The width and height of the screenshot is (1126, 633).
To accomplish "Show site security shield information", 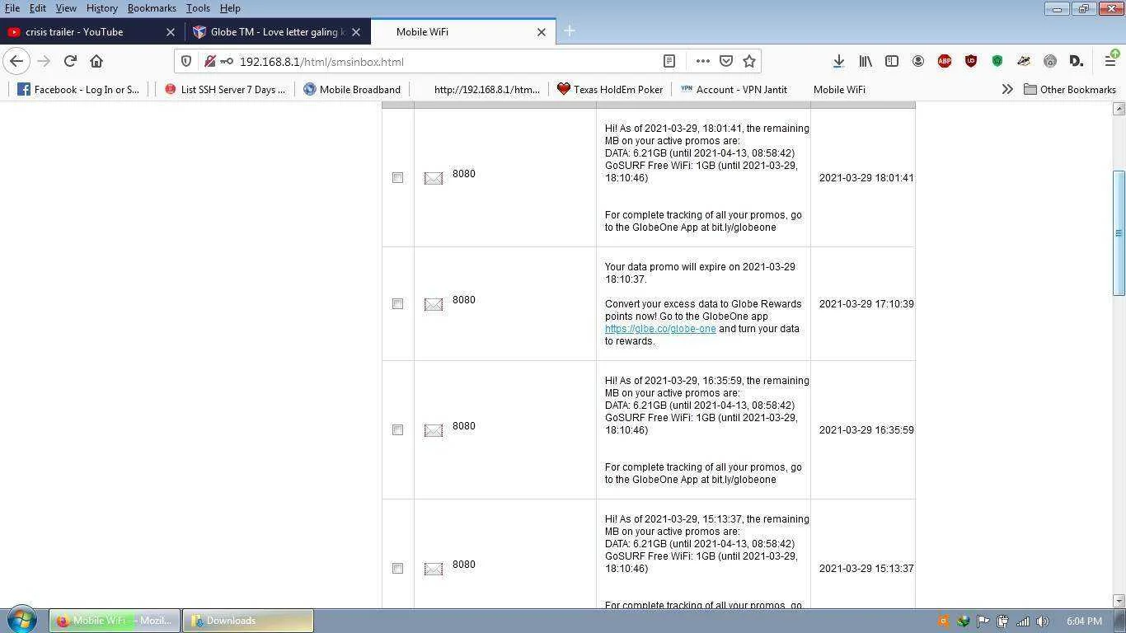I will point(186,61).
